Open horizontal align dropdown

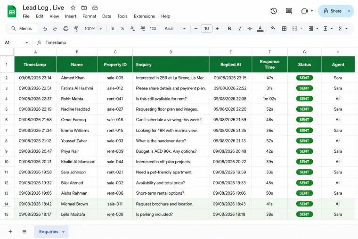[313, 29]
